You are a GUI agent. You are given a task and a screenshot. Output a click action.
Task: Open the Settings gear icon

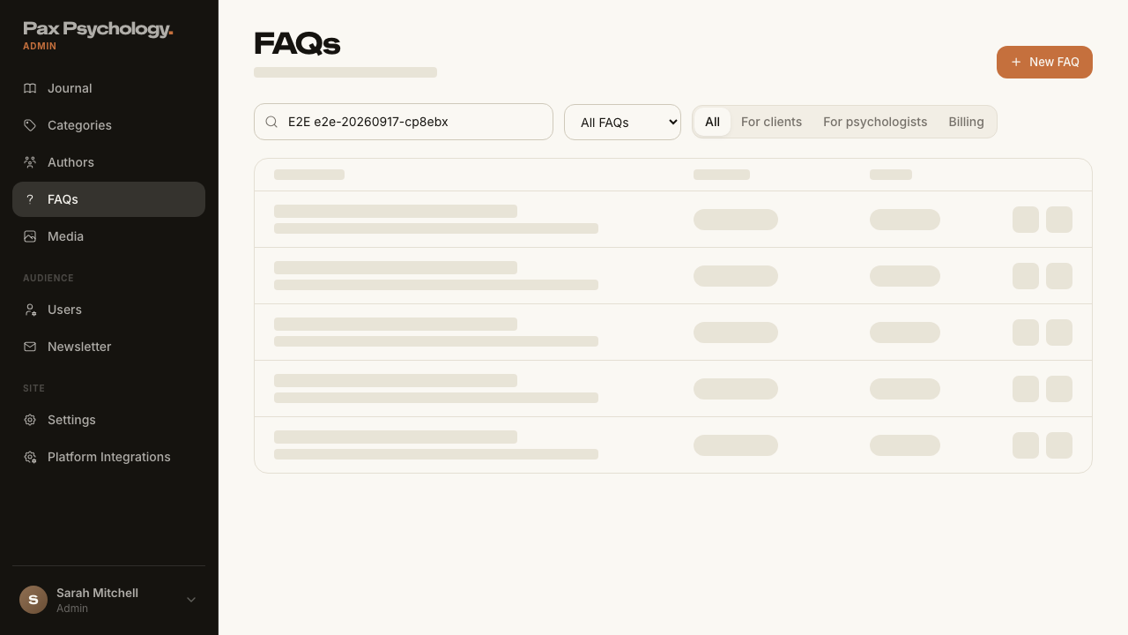pos(30,420)
